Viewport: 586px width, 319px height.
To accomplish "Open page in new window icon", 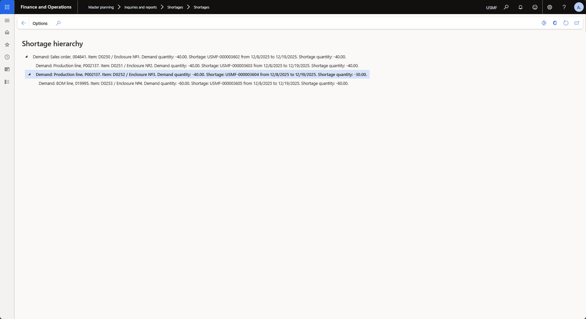I will coord(576,23).
